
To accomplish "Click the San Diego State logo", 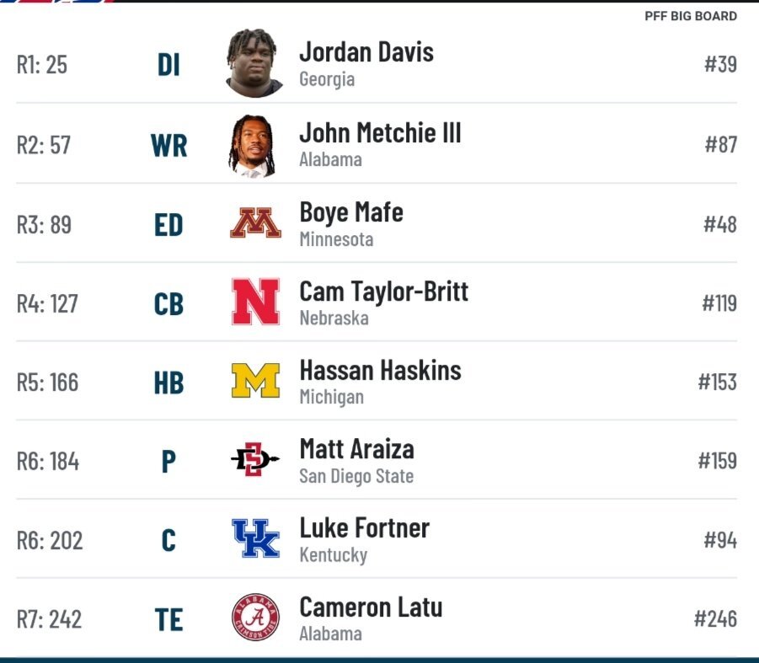I will click(x=255, y=459).
